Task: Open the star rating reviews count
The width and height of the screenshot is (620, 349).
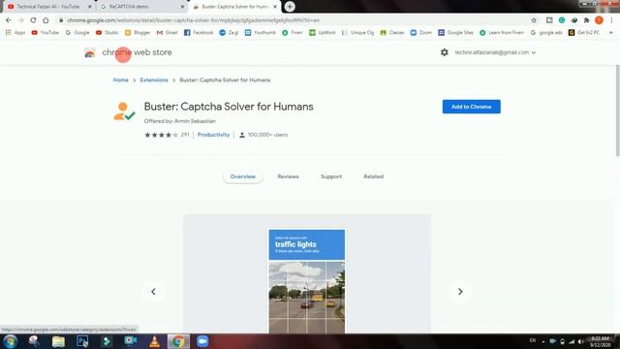Action: (x=167, y=135)
